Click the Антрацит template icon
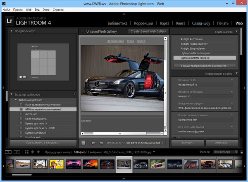Viewport: 248px width, 182px height. [21, 114]
